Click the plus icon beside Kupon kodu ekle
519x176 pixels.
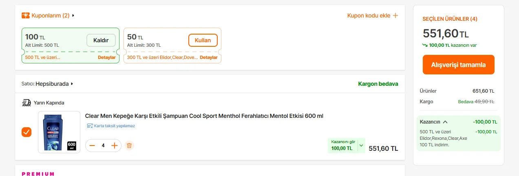click(395, 15)
